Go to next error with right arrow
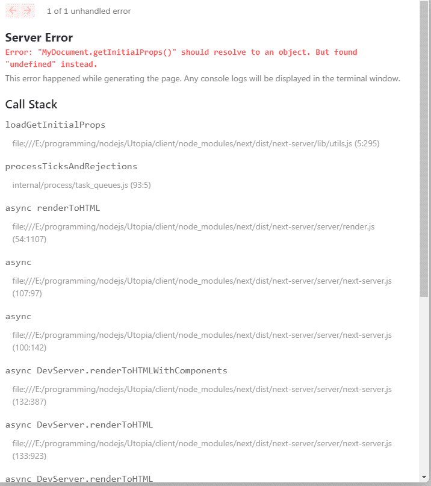 click(28, 10)
